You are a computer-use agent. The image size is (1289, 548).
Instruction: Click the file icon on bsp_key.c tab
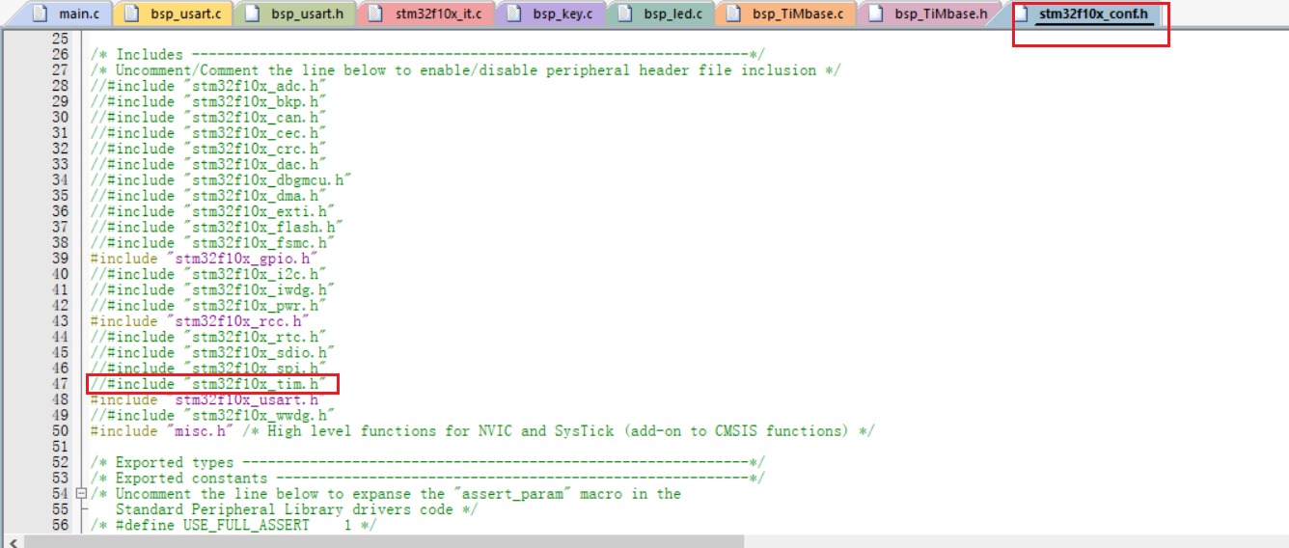coord(514,14)
